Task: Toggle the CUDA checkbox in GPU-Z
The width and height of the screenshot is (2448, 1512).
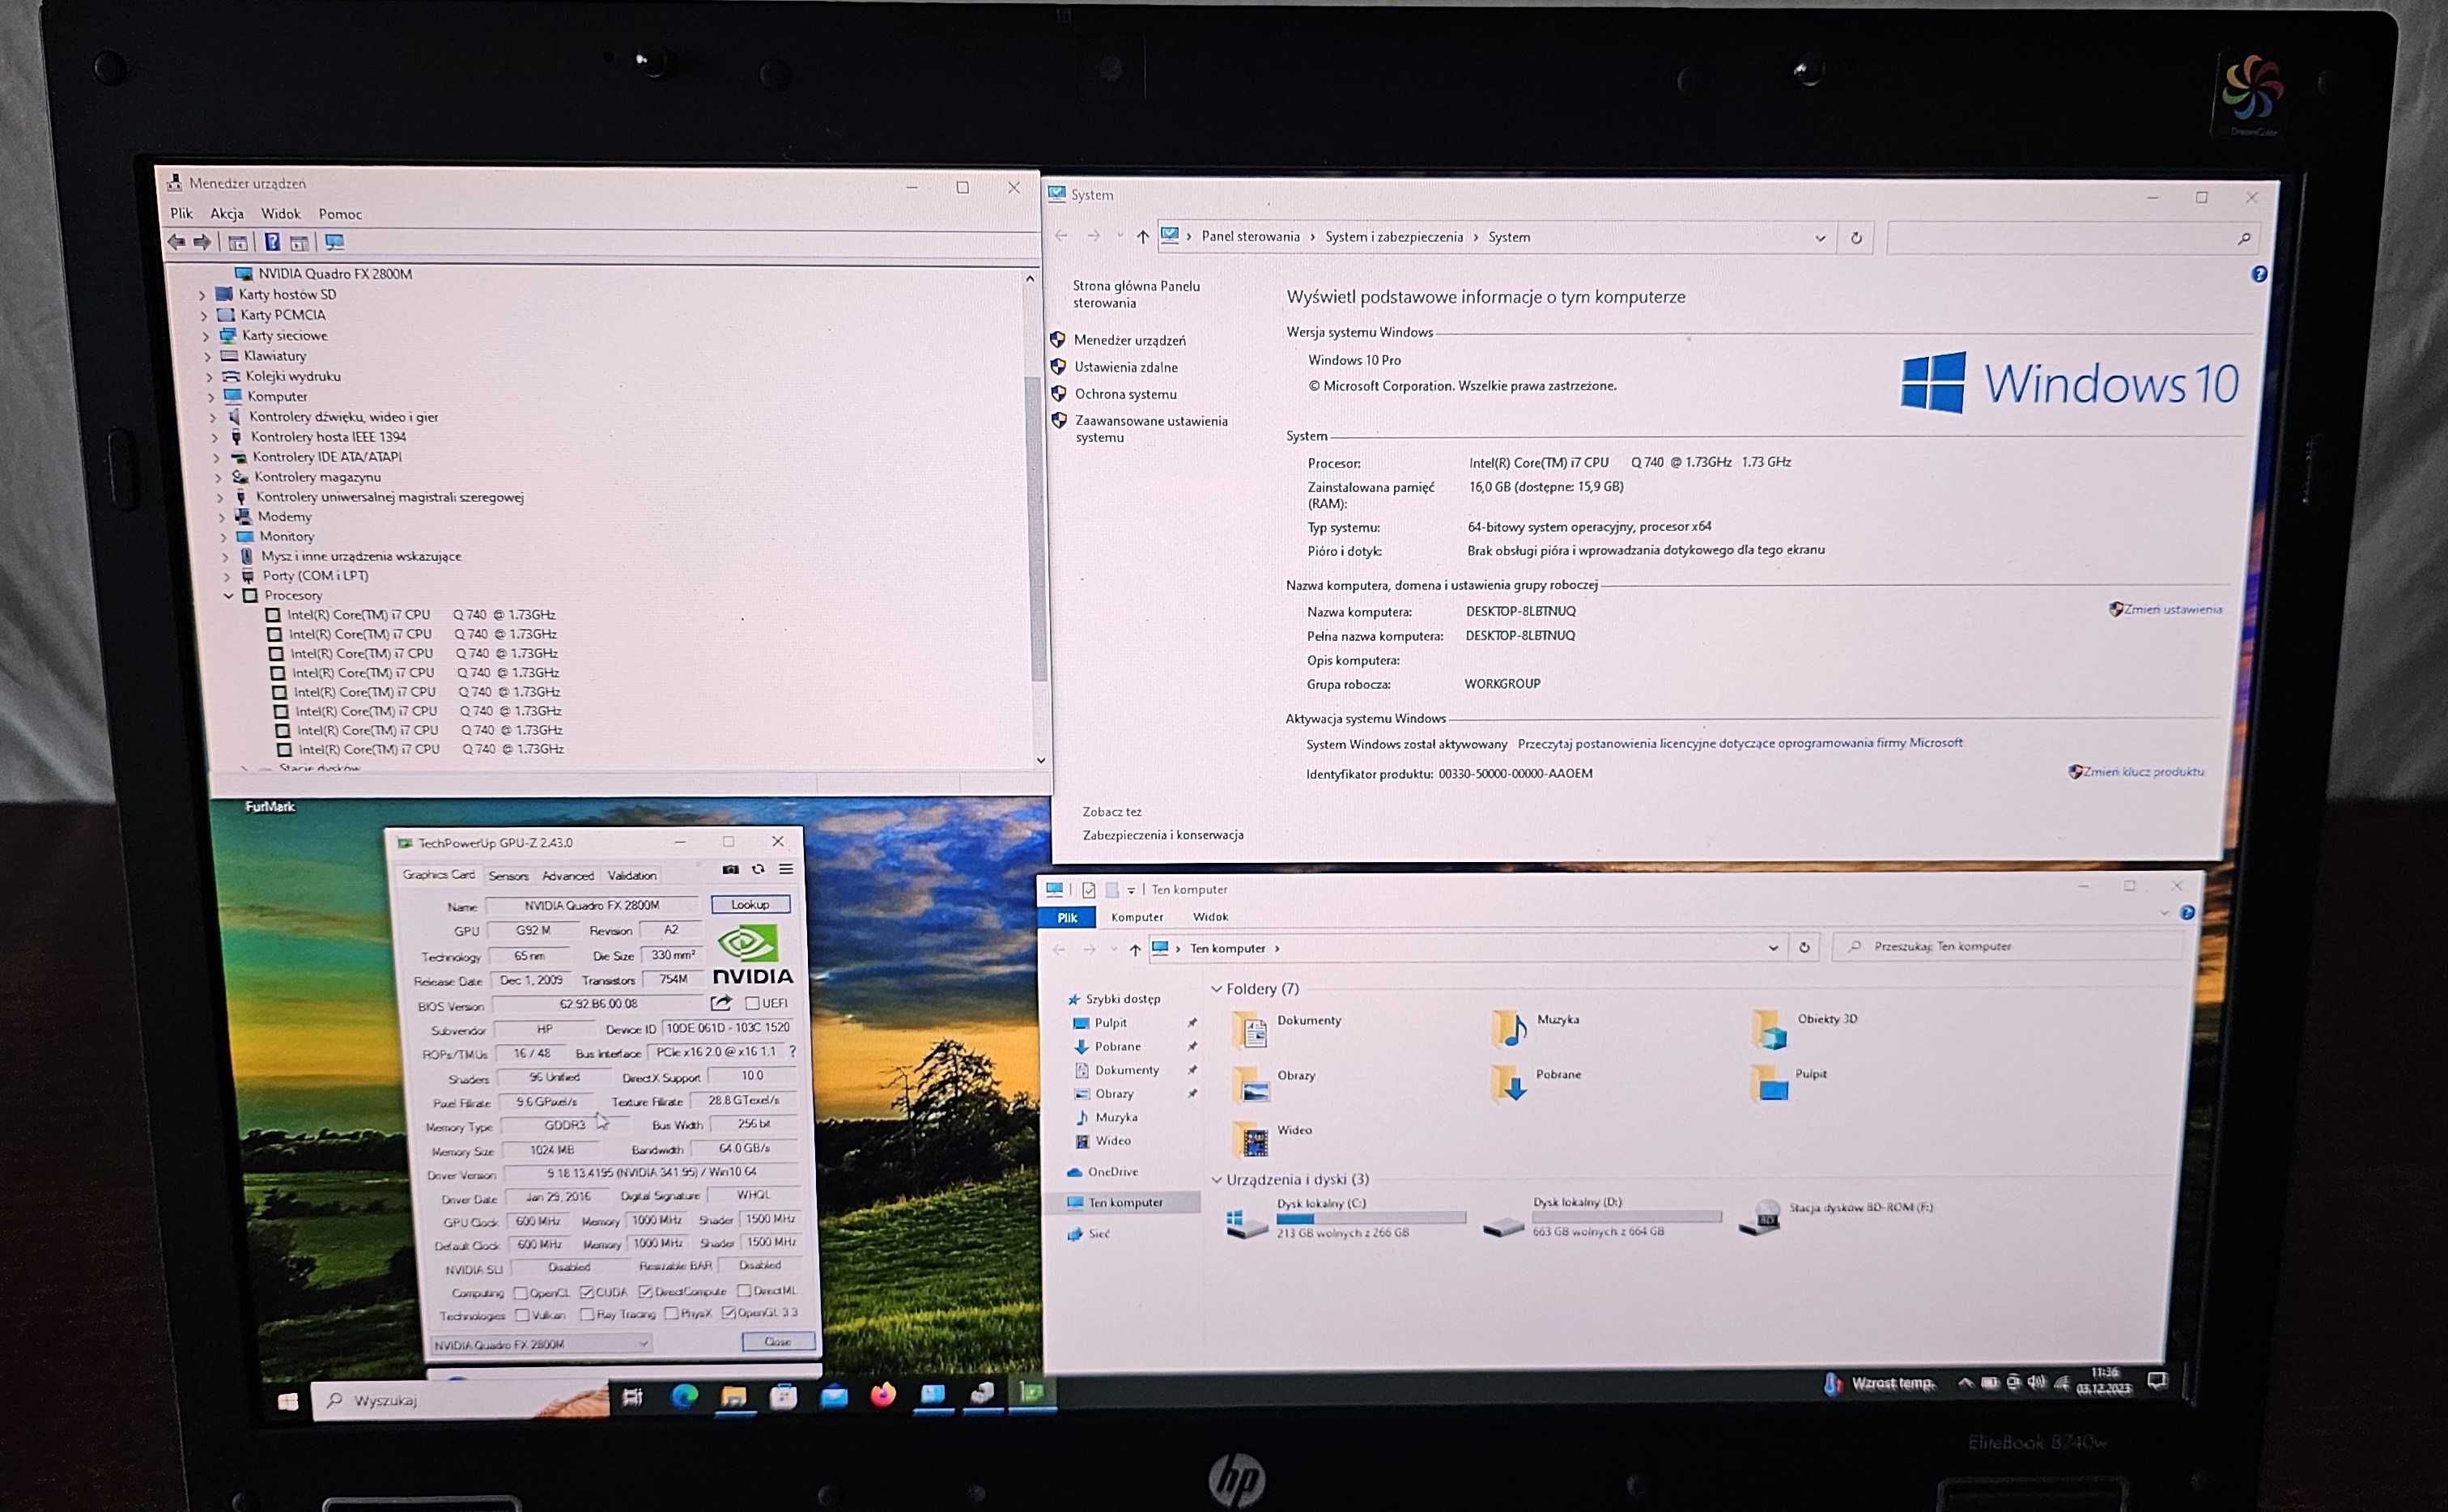Action: (587, 1292)
